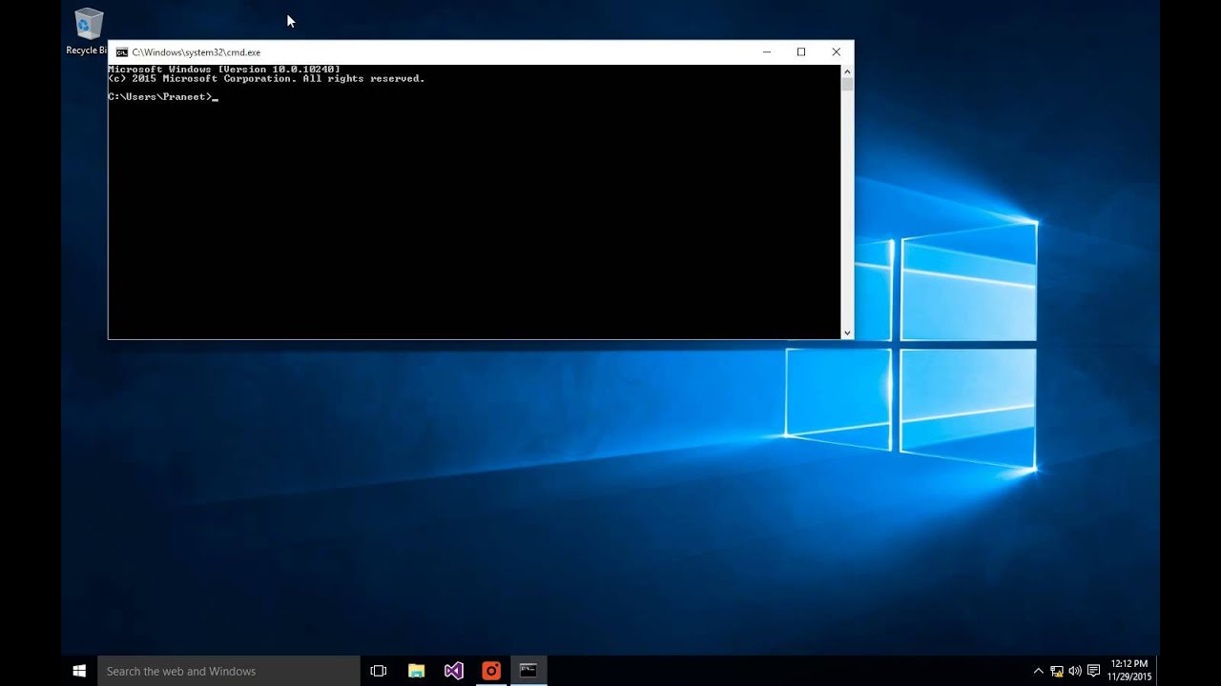This screenshot has width=1221, height=686.
Task: Open the cmd.exe system menu icon
Action: pyautogui.click(x=121, y=52)
